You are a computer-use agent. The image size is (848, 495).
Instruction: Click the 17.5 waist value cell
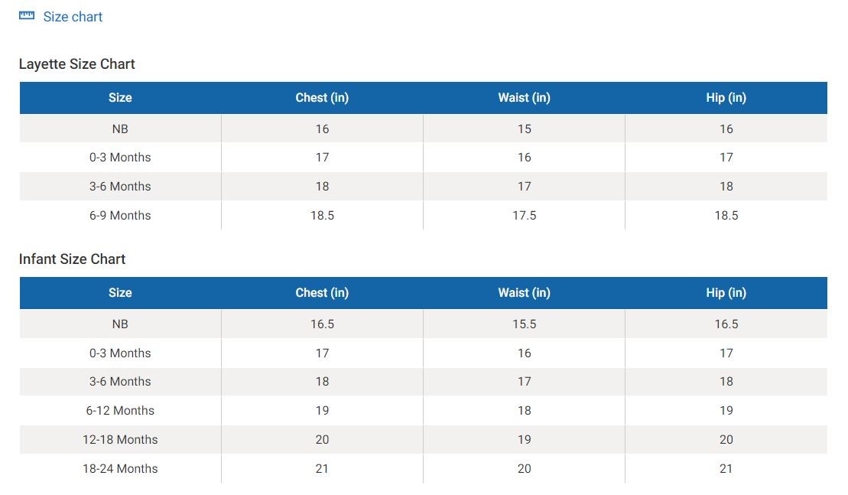(x=524, y=216)
